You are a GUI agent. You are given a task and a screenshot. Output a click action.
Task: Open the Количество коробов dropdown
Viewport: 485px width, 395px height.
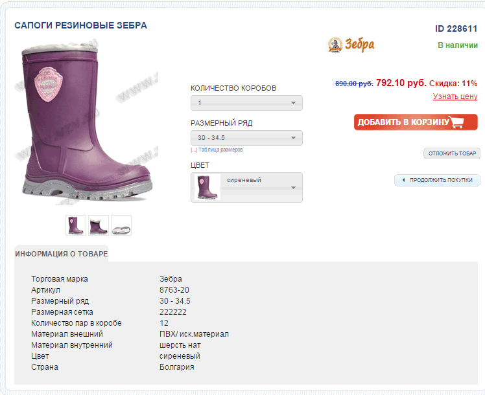tap(246, 103)
